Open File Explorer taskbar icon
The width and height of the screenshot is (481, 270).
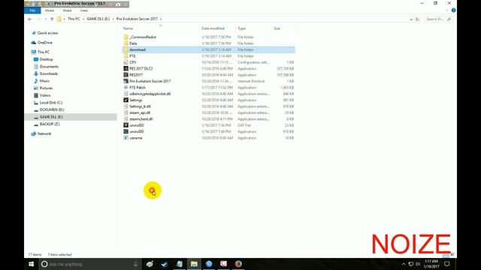tap(194, 264)
